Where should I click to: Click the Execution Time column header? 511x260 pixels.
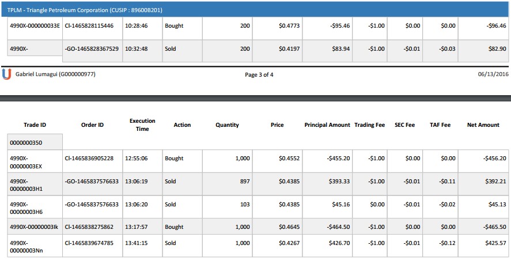click(x=142, y=125)
